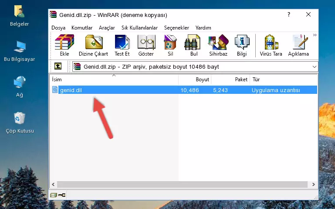Open the Göster viewer tool
The width and height of the screenshot is (335, 209).
[x=146, y=45]
